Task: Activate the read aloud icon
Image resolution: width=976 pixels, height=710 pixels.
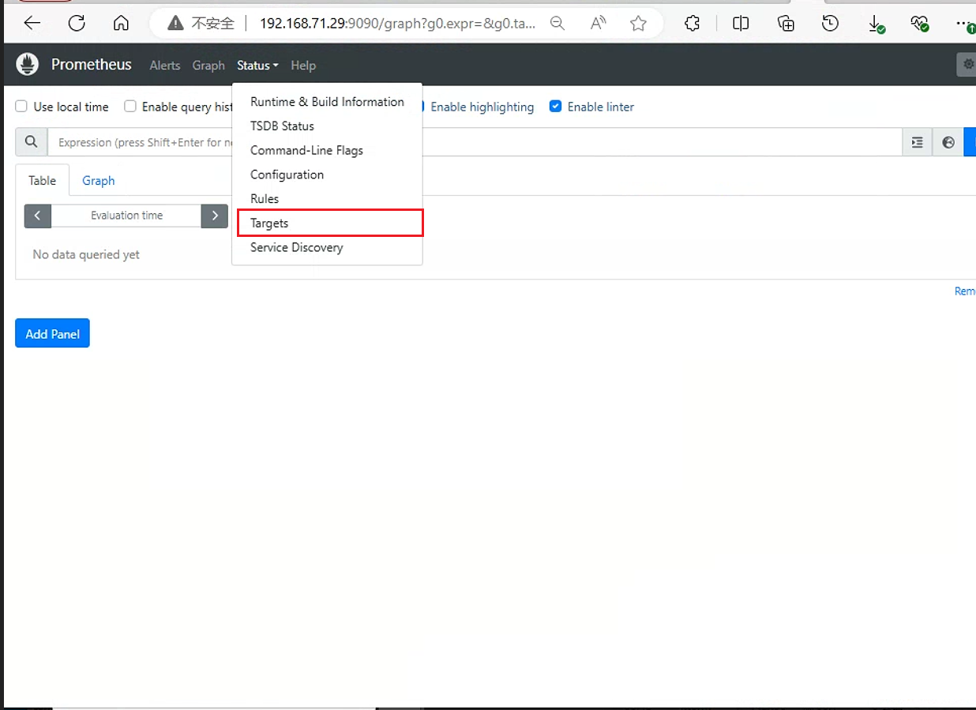Action: point(599,24)
